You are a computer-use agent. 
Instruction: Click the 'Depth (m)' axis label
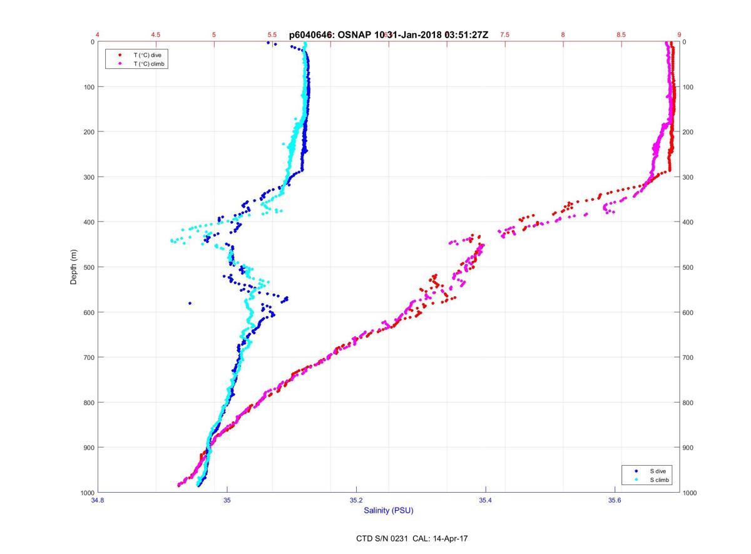point(74,267)
